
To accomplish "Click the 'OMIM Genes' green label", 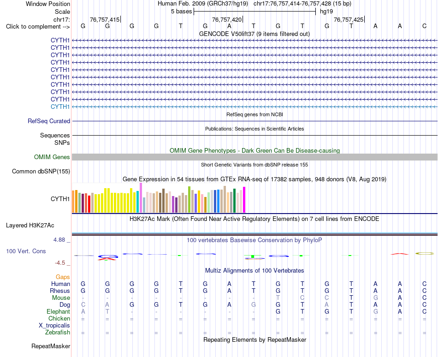I will click(x=52, y=157).
